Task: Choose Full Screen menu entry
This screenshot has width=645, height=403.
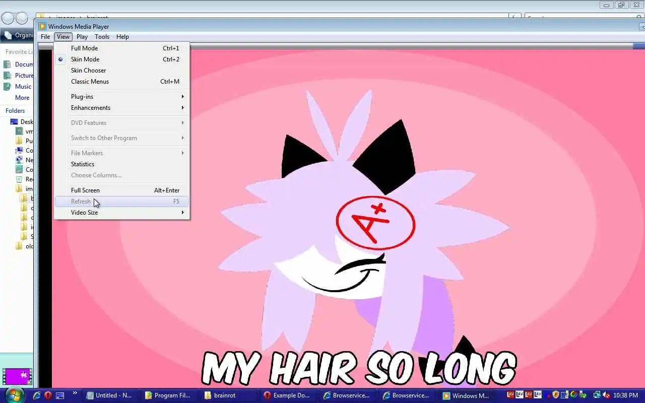Action: coord(121,190)
